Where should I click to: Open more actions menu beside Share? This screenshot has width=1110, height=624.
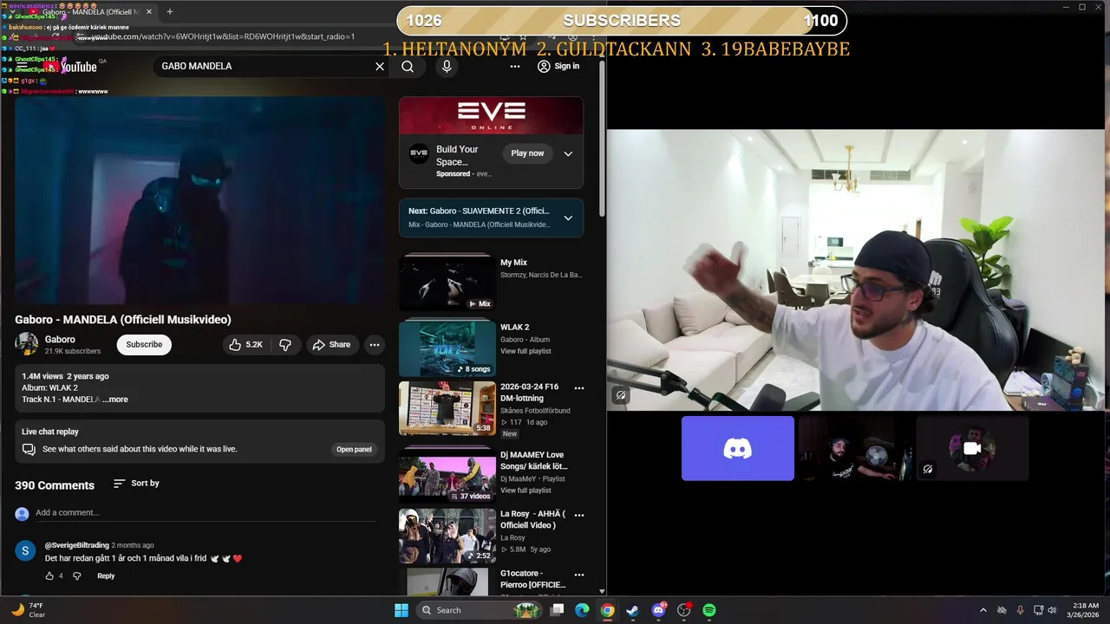coord(375,344)
